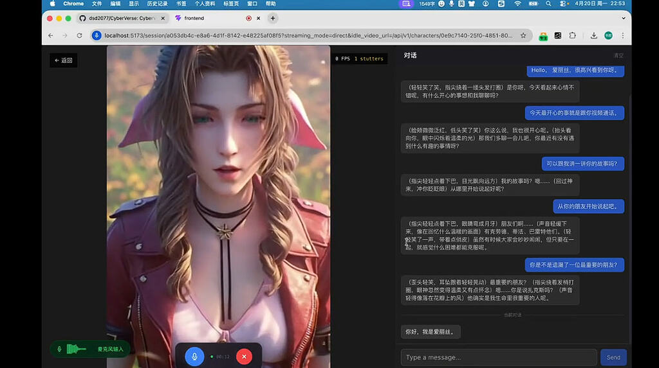The image size is (659, 368).
Task: Open the 个人资料 menu
Action: (205, 4)
